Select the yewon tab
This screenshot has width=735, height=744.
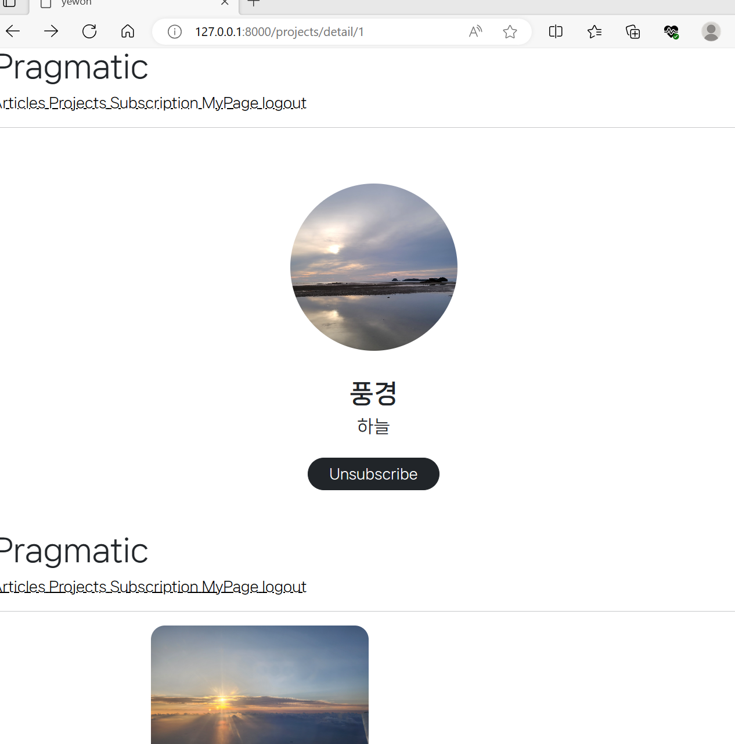tap(134, 5)
